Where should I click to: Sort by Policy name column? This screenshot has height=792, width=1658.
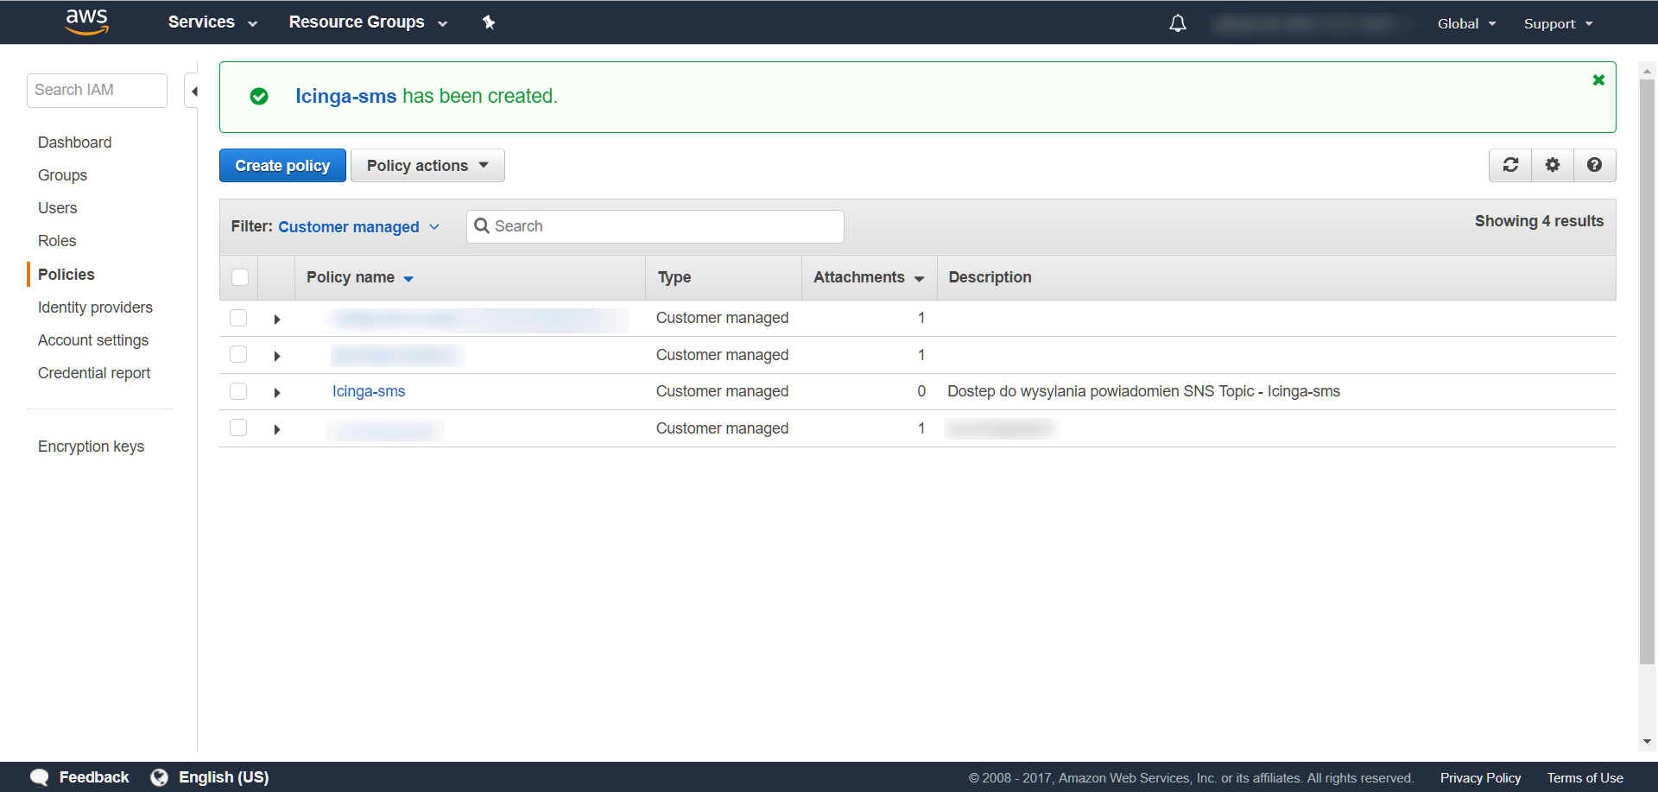(x=360, y=277)
